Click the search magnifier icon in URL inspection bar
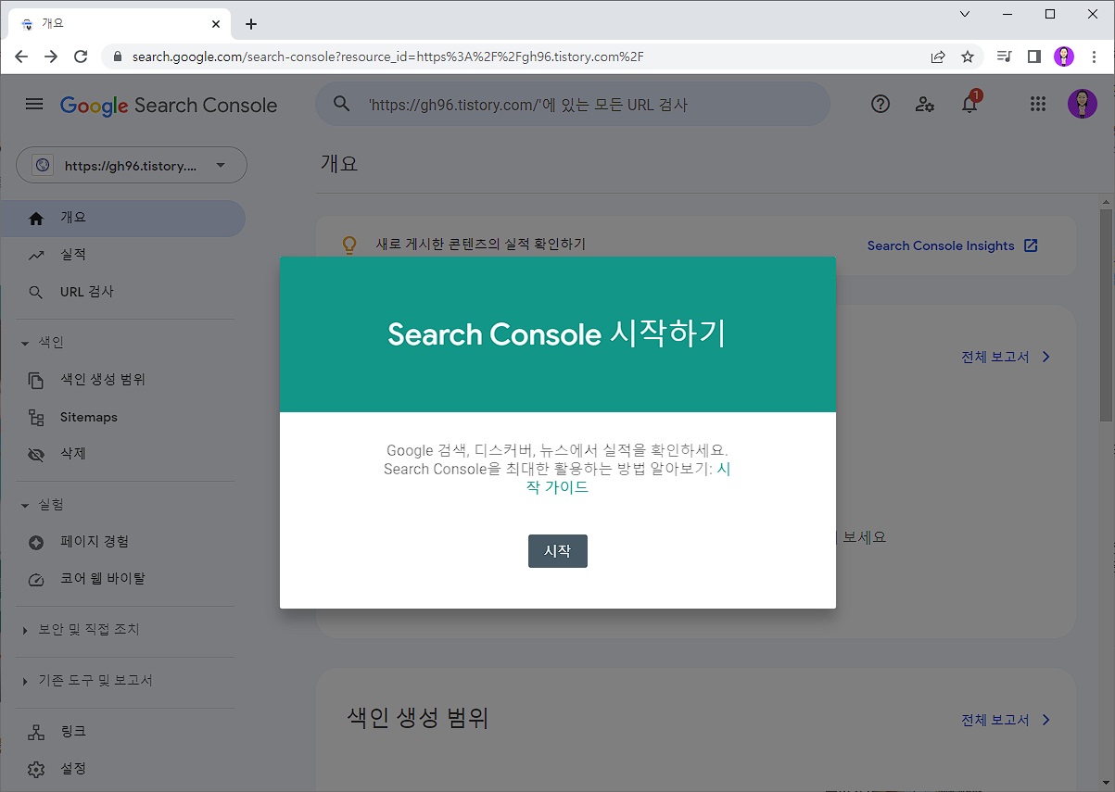This screenshot has height=792, width=1115. tap(342, 104)
